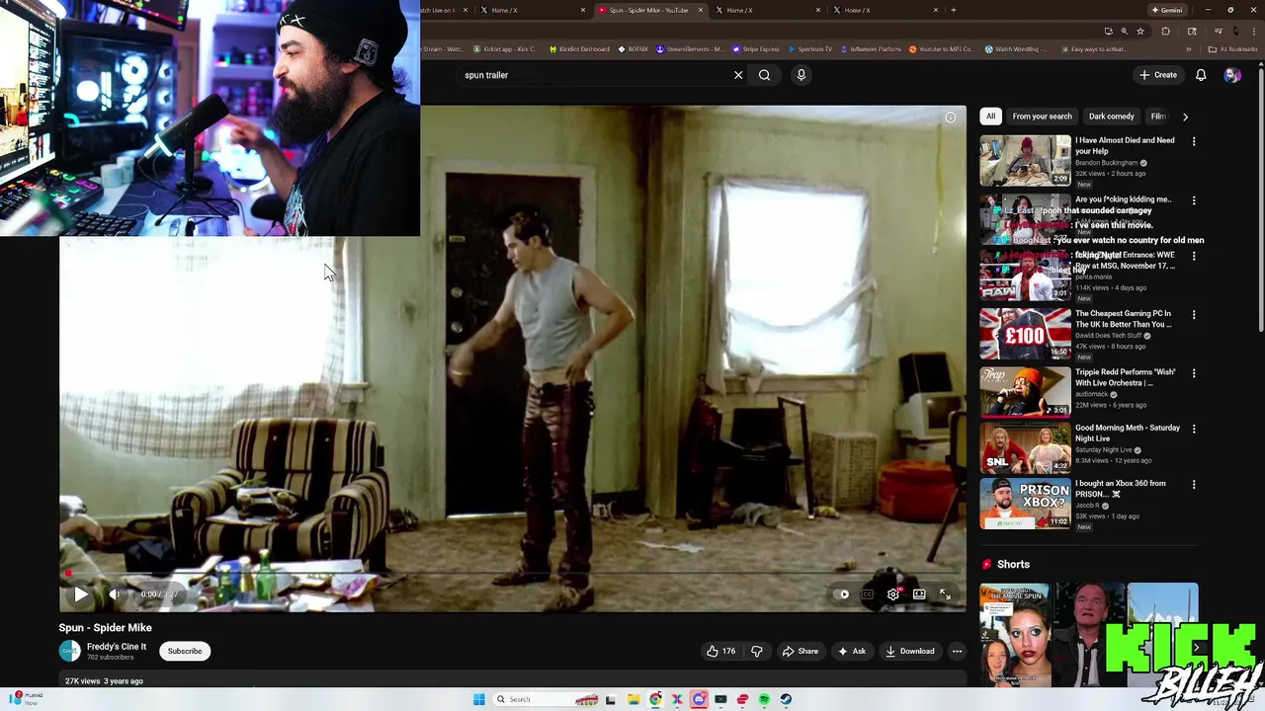Open options for 'Cheapest Gaming PC' video

tap(1194, 315)
